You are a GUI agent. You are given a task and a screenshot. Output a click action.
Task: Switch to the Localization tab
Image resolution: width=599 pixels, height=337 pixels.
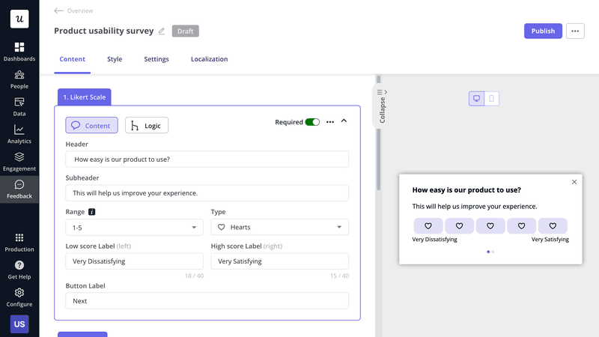click(x=210, y=59)
